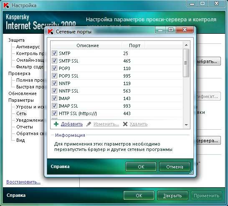Click OK in the Сетевые порты dialog
The height and width of the screenshot is (206, 228).
point(141,167)
